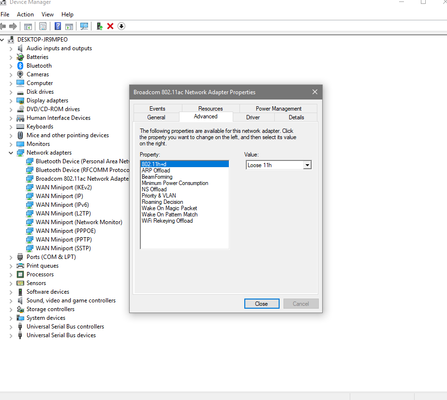
Task: Expand Audio inputs and outputs
Action: click(x=11, y=49)
